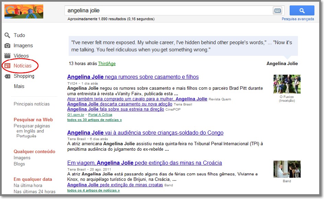The width and height of the screenshot is (324, 199).
Task: Show todos os 4 artigos de notícias
Action: 93,190
